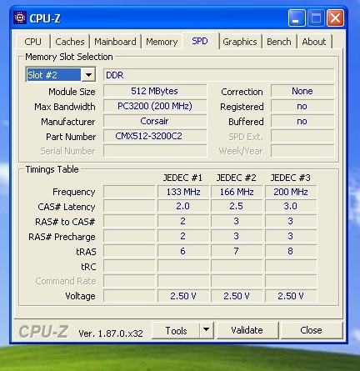Click the Close button at bottom
Screen dimensions: 360x371
click(x=311, y=330)
